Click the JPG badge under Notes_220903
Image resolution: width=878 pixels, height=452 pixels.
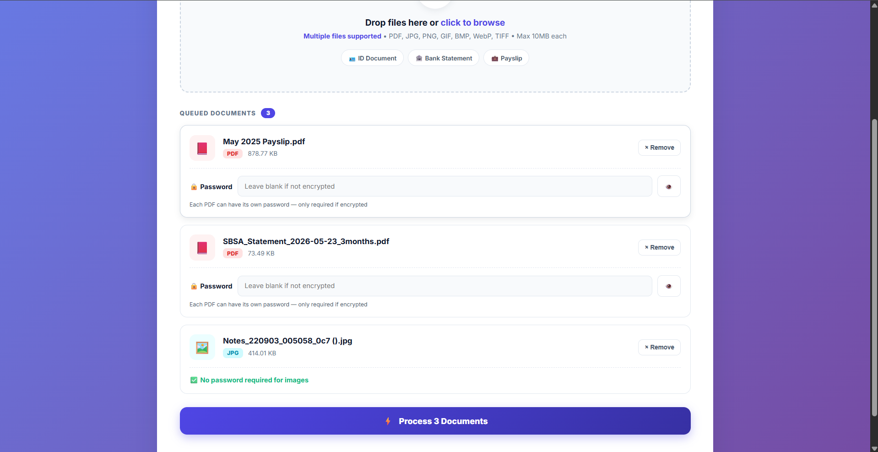(233, 353)
